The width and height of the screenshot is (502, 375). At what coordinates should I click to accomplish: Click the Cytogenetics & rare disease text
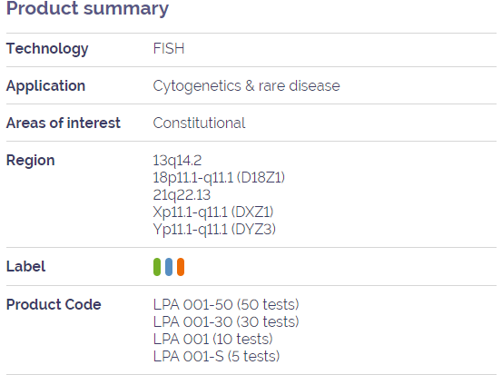point(247,86)
